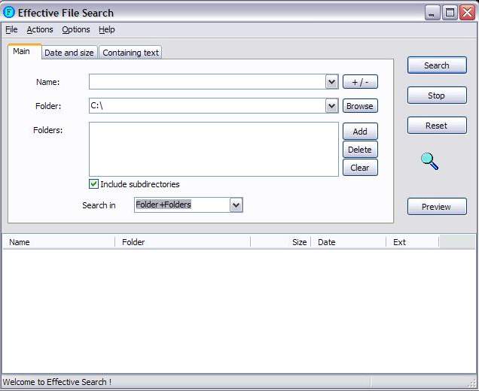Switch to the Date and size tab

pyautogui.click(x=69, y=53)
